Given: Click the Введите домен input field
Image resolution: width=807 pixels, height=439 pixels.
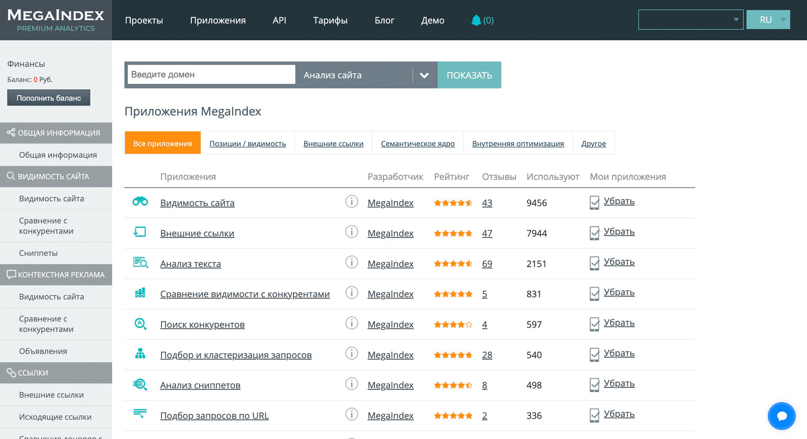Looking at the screenshot, I should tap(211, 74).
